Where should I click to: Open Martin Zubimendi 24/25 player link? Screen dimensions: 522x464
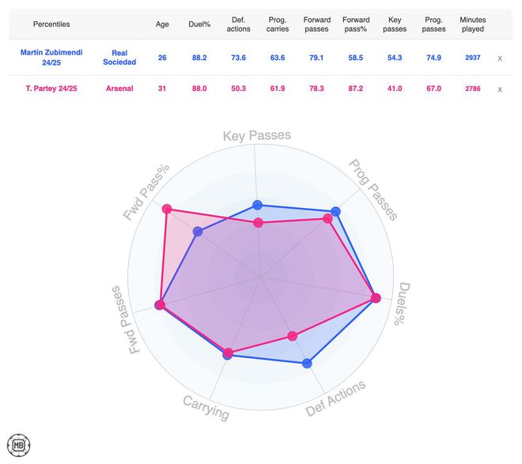51,58
